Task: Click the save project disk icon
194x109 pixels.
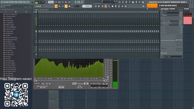Action: 133,2
